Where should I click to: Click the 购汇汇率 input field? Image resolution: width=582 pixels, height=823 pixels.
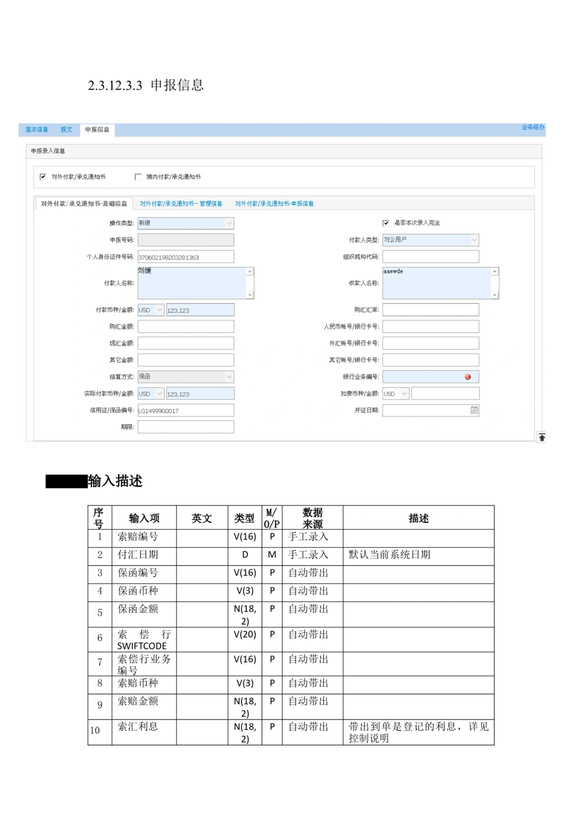pyautogui.click(x=431, y=309)
